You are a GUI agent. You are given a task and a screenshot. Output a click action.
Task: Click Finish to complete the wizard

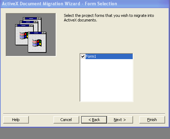[152, 120]
